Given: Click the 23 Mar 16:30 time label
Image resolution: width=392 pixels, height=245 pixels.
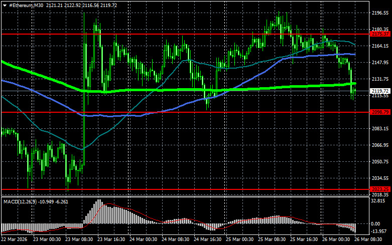Looking at the screenshot, I should pos(111,239).
